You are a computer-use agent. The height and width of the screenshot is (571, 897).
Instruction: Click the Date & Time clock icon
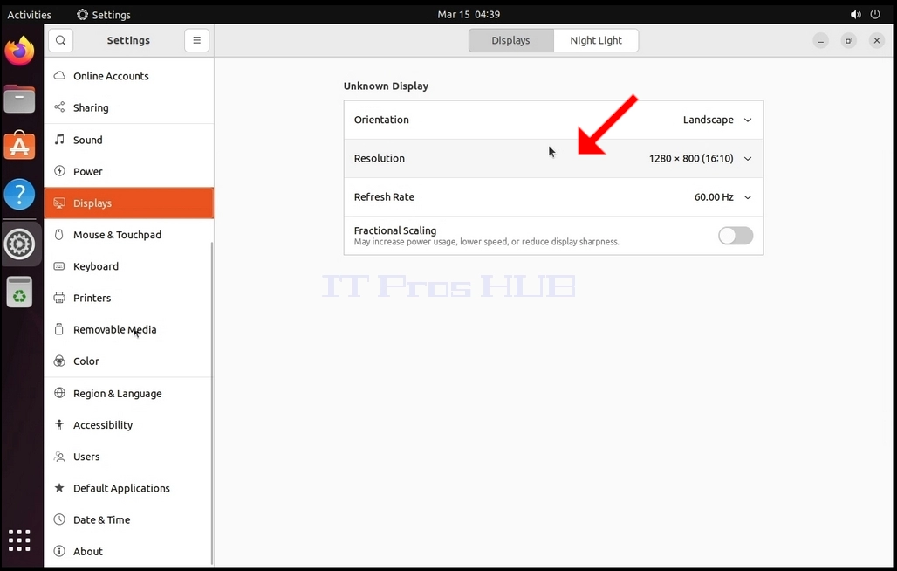click(x=59, y=519)
